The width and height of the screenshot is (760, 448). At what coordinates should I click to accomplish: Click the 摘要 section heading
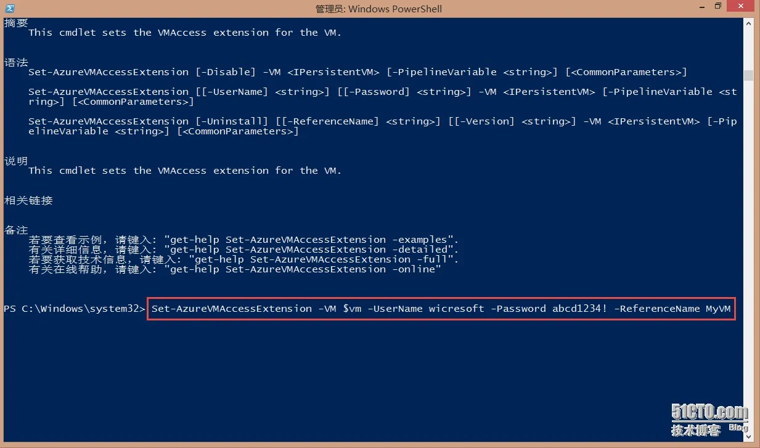pyautogui.click(x=16, y=23)
